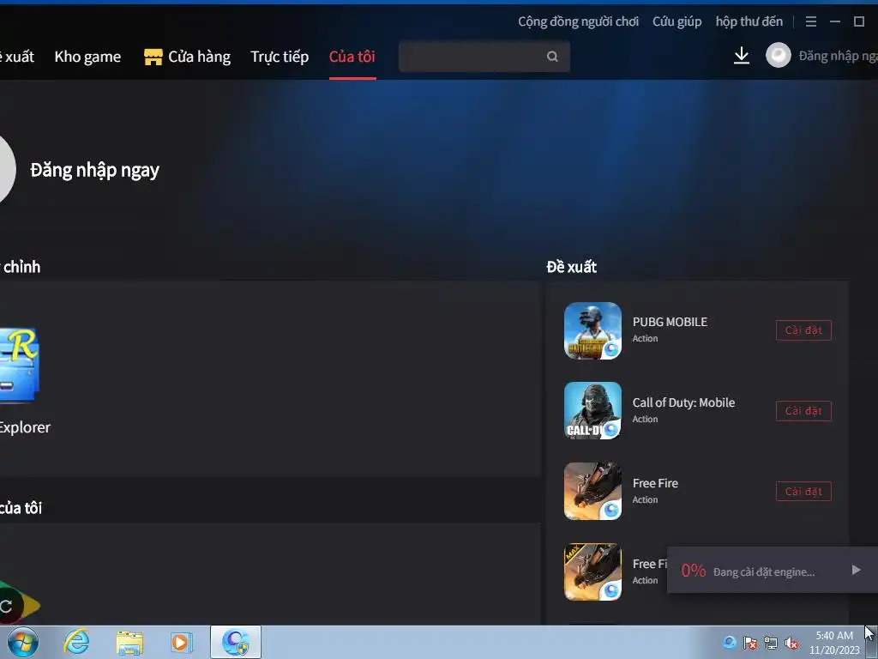Click Cài đặt for Free Fire
Screen dimensions: 878x659
(x=803, y=492)
